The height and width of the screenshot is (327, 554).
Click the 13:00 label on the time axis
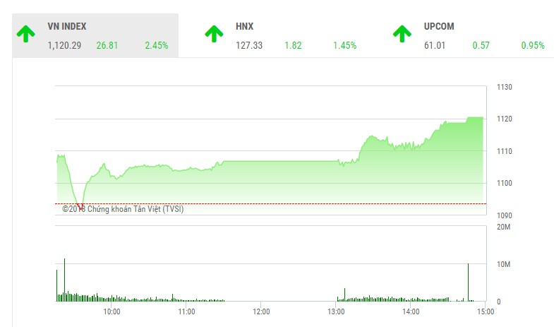click(336, 311)
